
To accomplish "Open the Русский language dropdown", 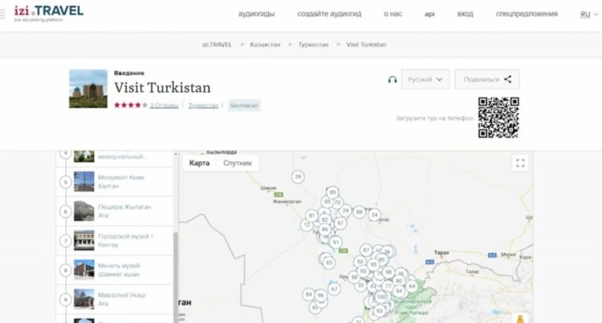I will [426, 79].
